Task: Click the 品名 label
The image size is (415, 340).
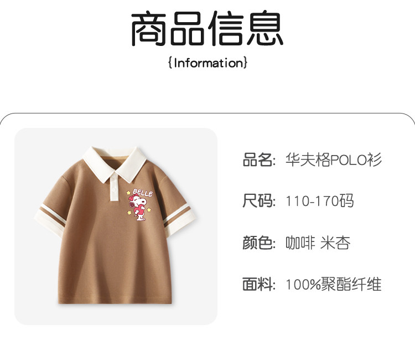Action: 258,159
